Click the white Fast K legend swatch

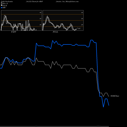[x=2, y=5]
